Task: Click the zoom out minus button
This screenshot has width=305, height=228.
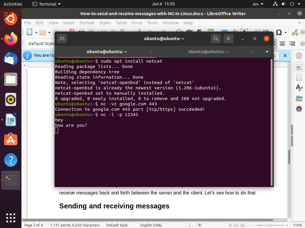Action: [x=252, y=225]
